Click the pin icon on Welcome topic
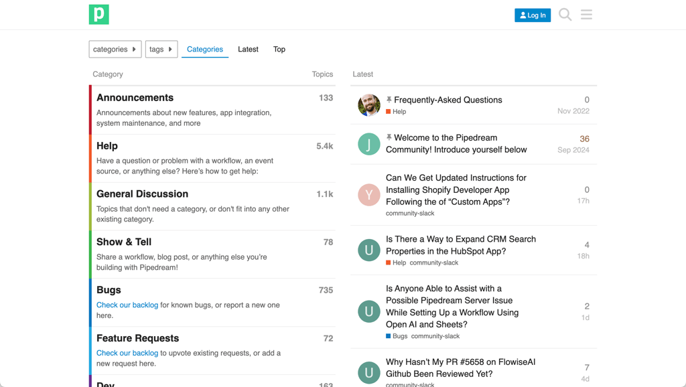 [x=389, y=137]
